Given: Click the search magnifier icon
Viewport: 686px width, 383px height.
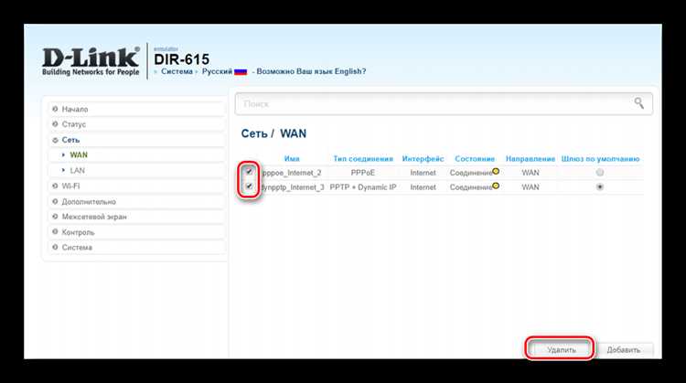Looking at the screenshot, I should pyautogui.click(x=638, y=103).
